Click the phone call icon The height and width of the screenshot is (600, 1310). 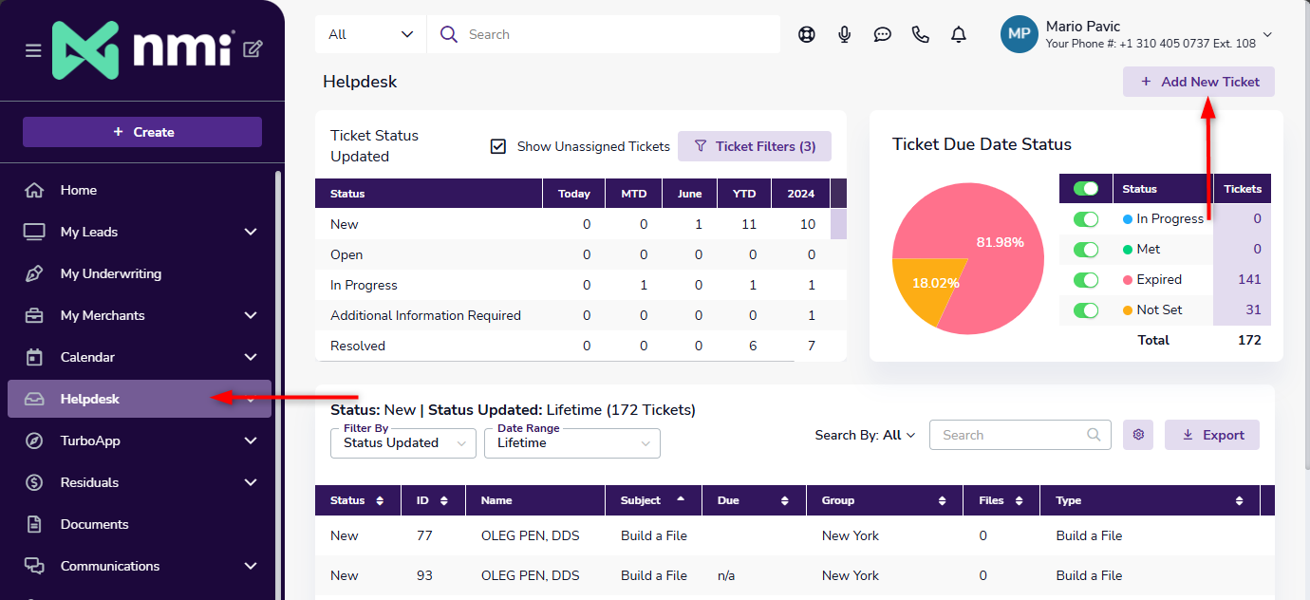pyautogui.click(x=920, y=34)
